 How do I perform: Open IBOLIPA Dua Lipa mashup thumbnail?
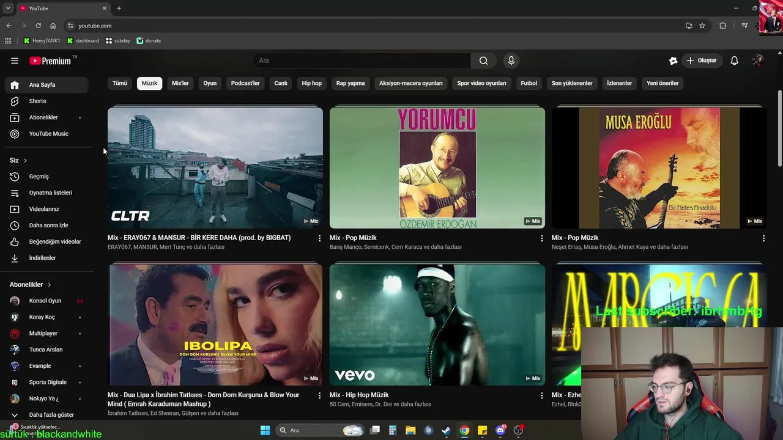[x=215, y=325]
